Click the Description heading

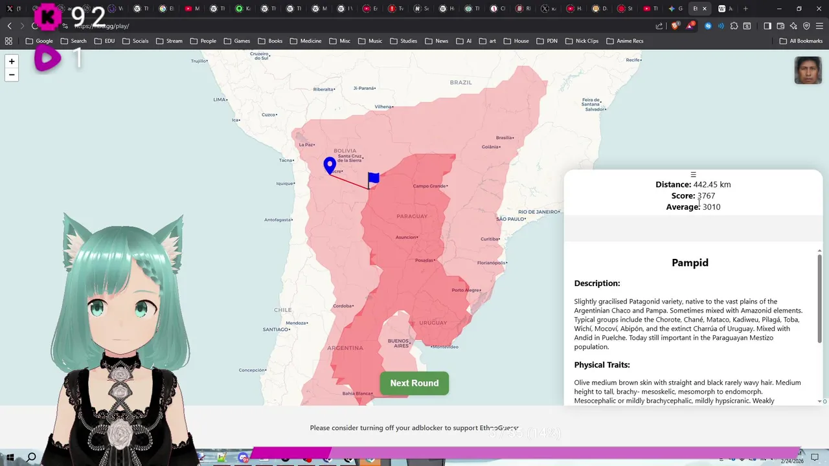[597, 283]
